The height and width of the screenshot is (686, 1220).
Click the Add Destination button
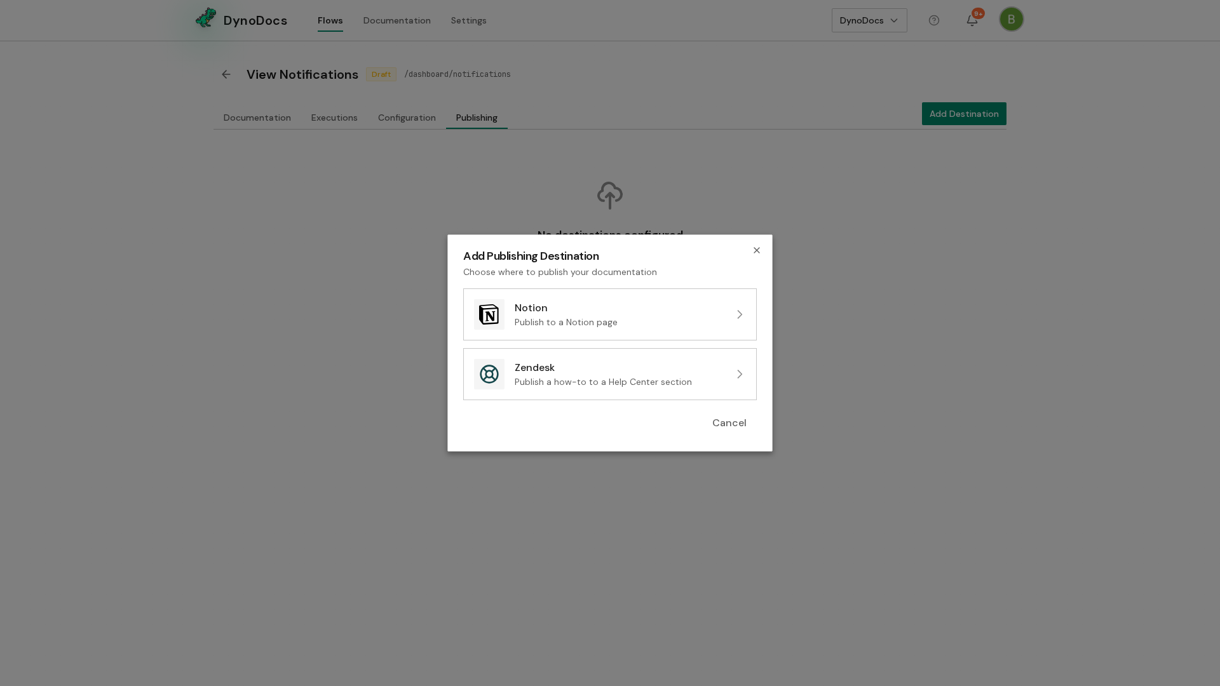pyautogui.click(x=964, y=114)
